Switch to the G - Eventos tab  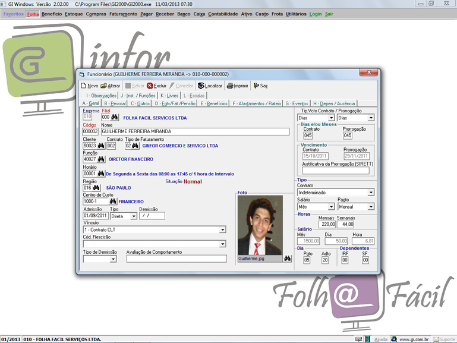297,103
